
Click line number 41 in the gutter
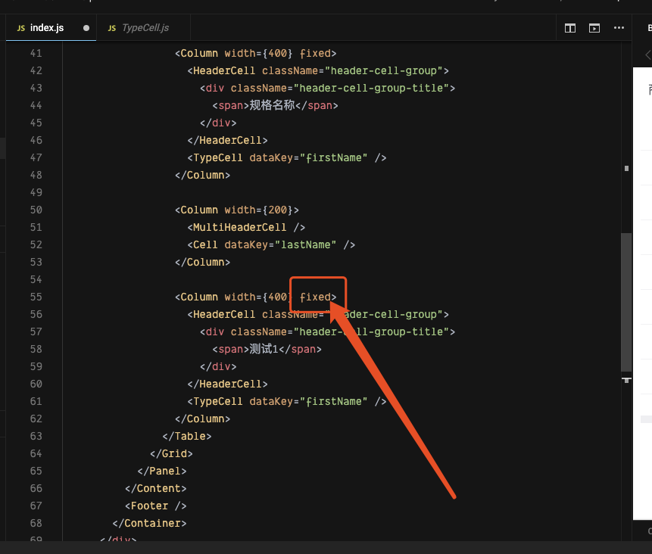(x=36, y=53)
